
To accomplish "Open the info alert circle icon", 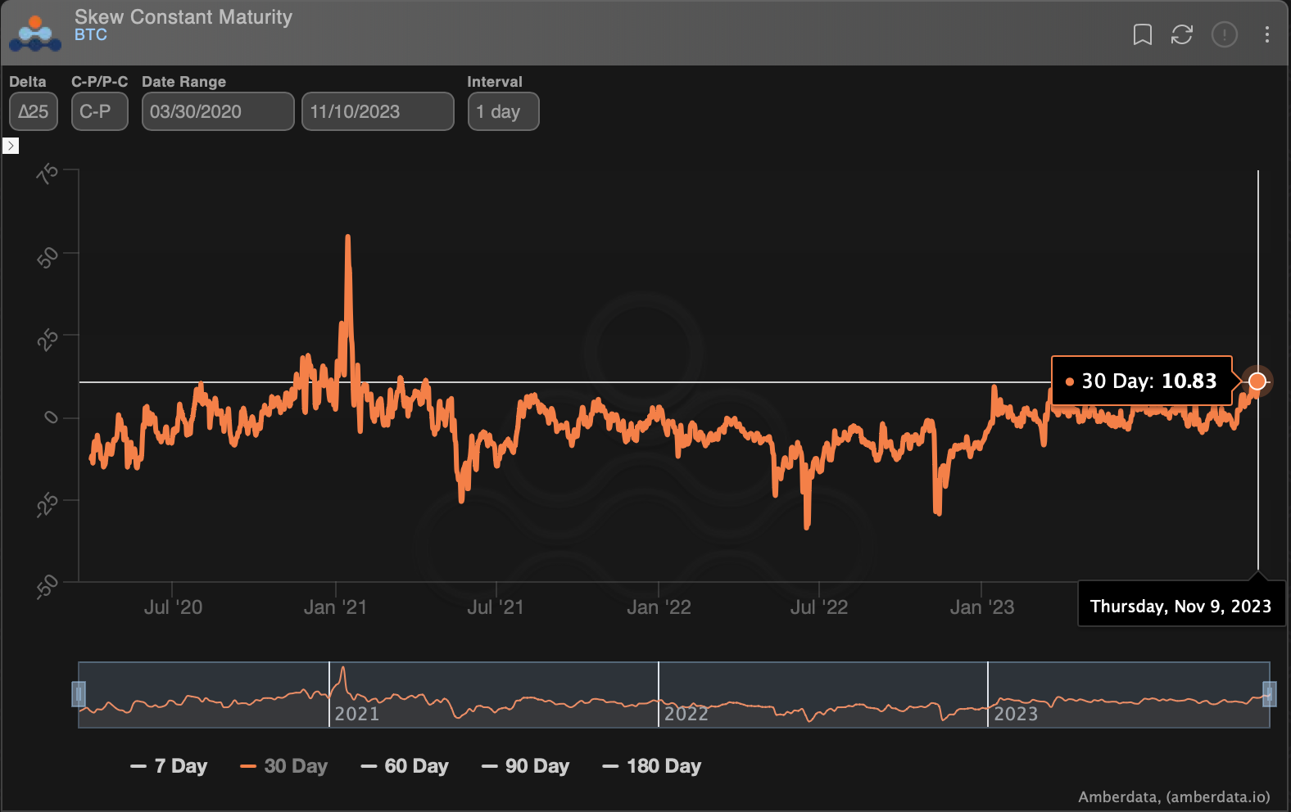I will pyautogui.click(x=1224, y=34).
